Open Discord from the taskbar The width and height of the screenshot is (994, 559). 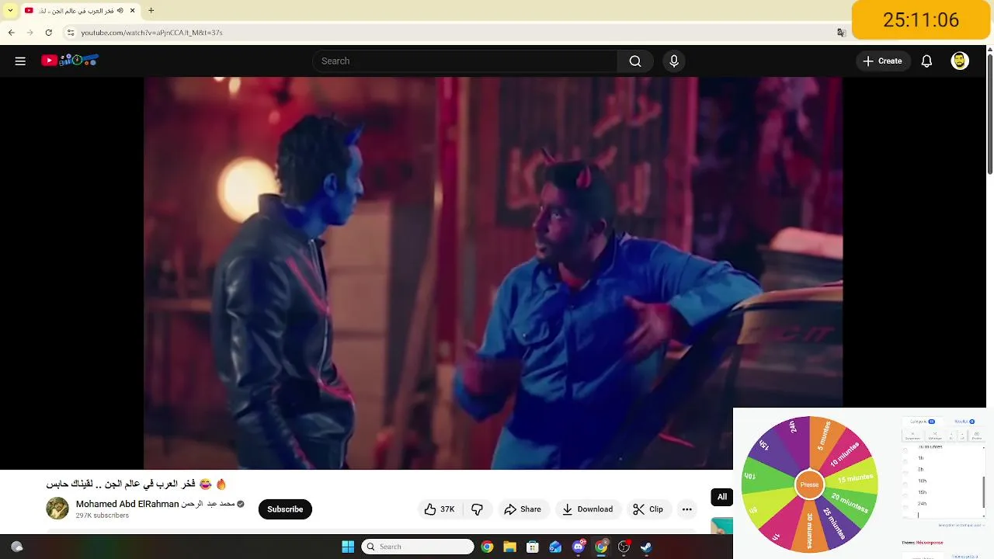click(x=579, y=547)
